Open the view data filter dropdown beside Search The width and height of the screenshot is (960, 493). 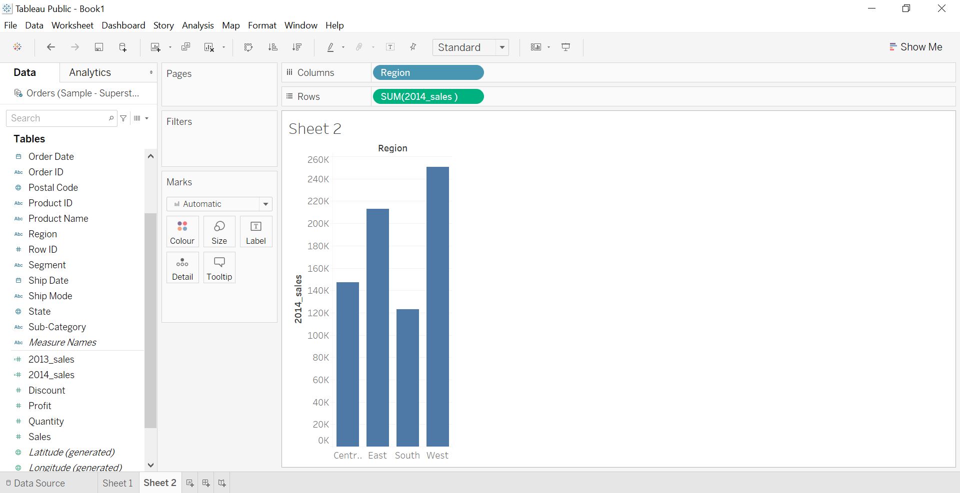(x=123, y=118)
